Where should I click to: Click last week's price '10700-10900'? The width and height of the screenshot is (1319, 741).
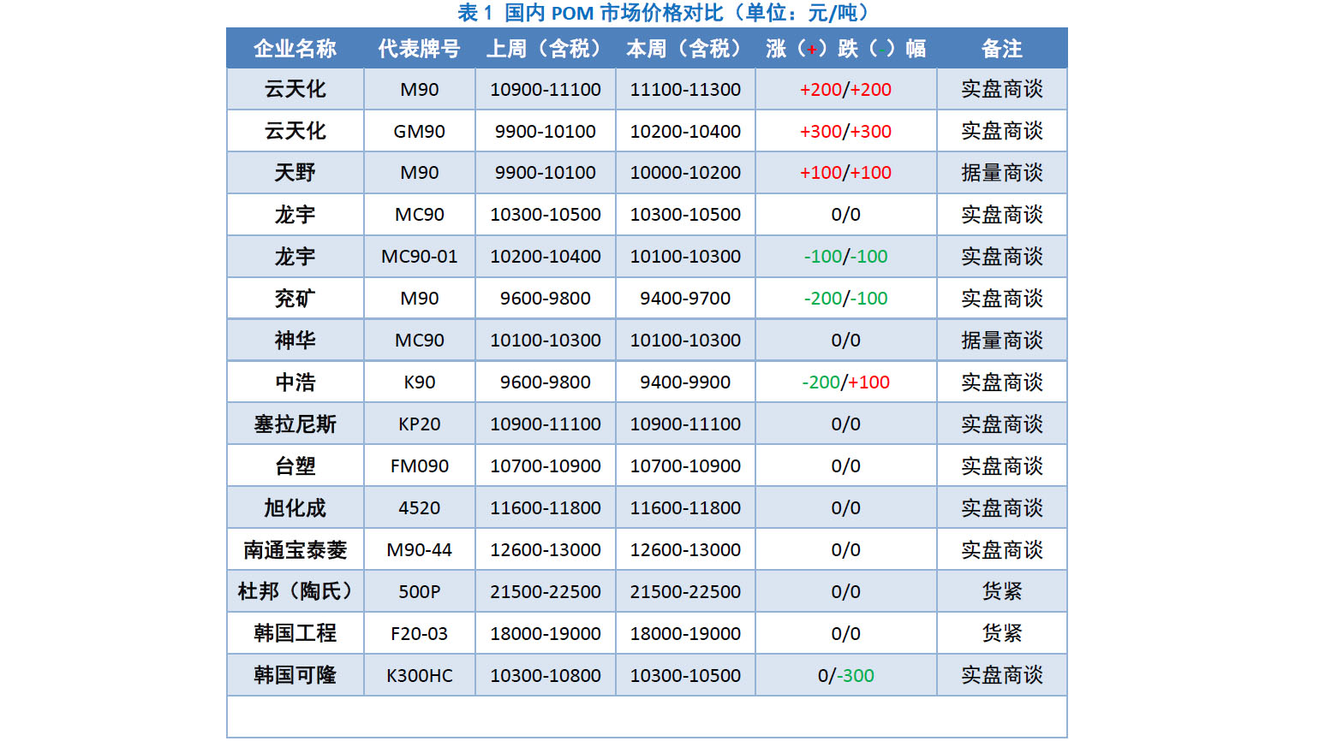[x=546, y=466]
